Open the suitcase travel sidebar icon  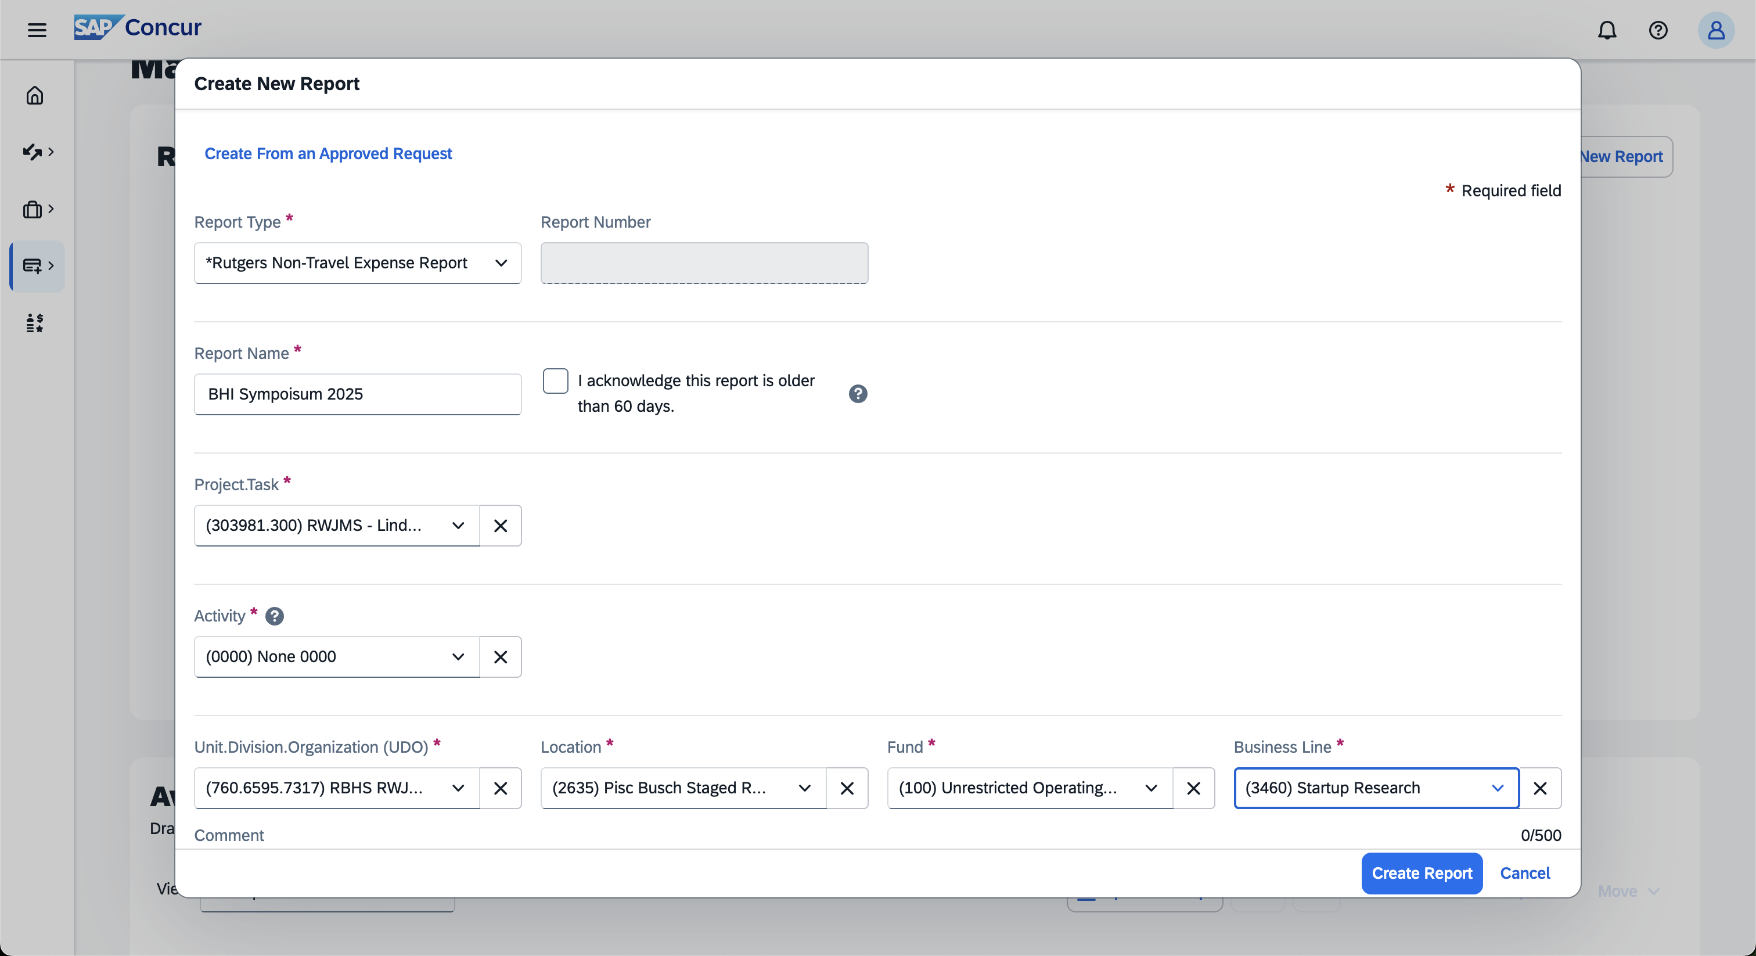37,209
